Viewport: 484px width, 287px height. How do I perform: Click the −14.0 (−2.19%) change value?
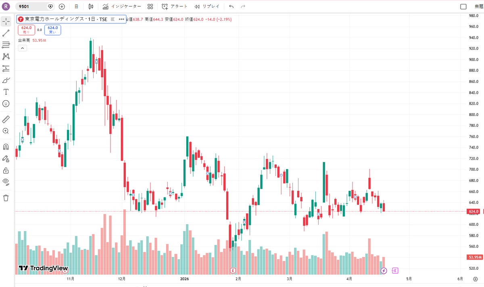click(x=218, y=19)
